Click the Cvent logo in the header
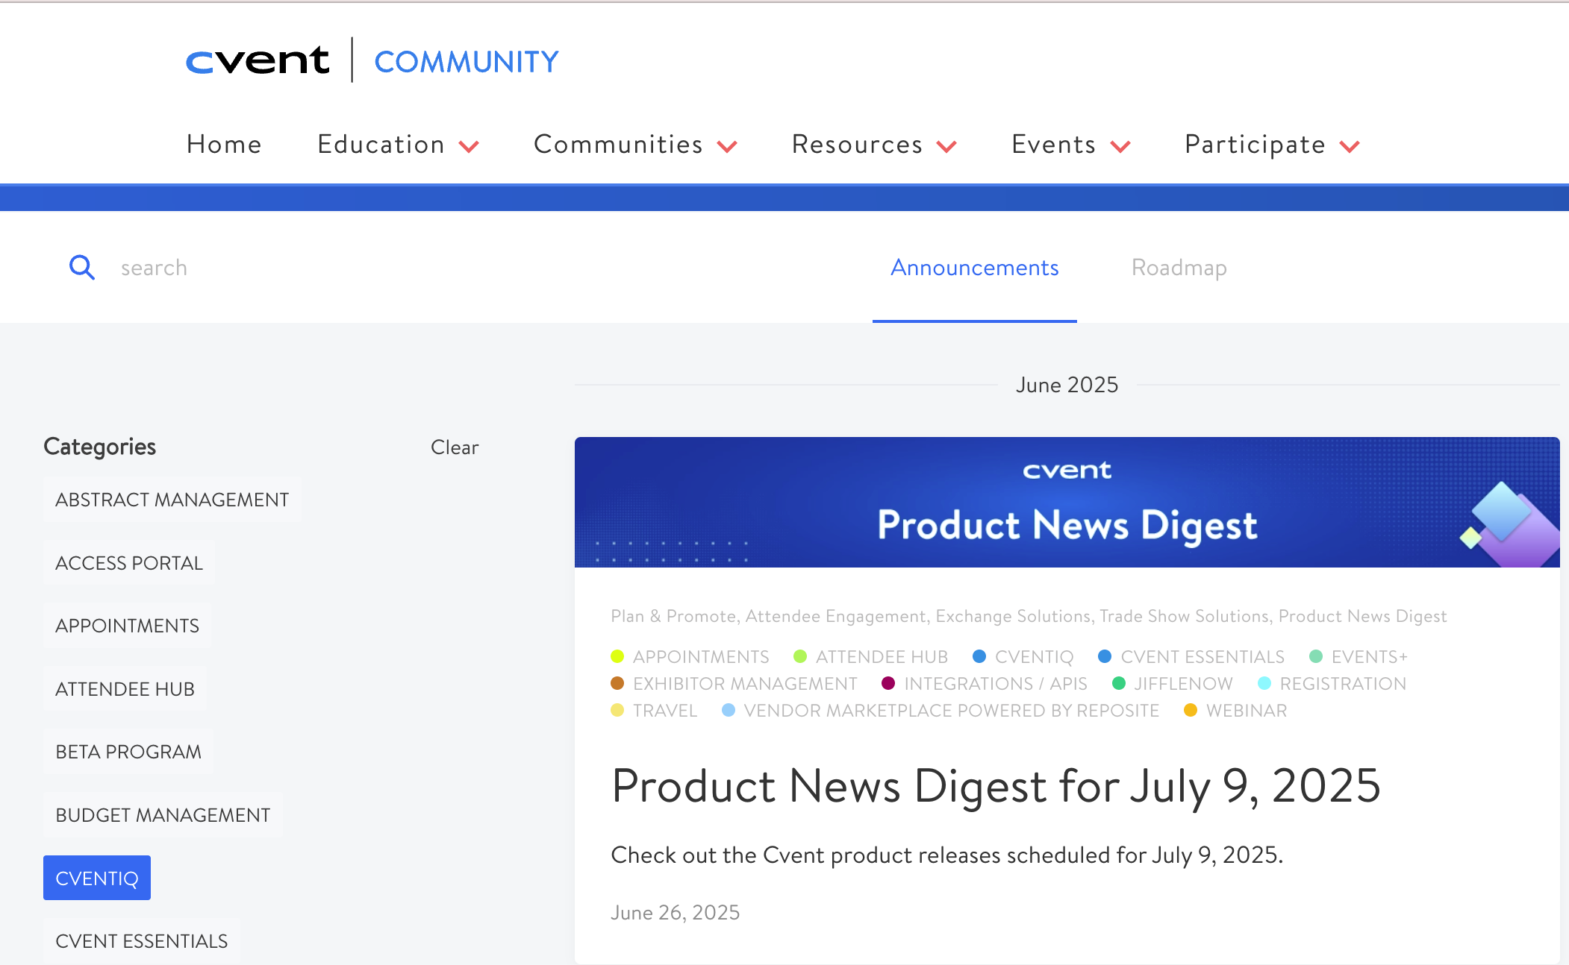The height and width of the screenshot is (965, 1569). pos(258,60)
